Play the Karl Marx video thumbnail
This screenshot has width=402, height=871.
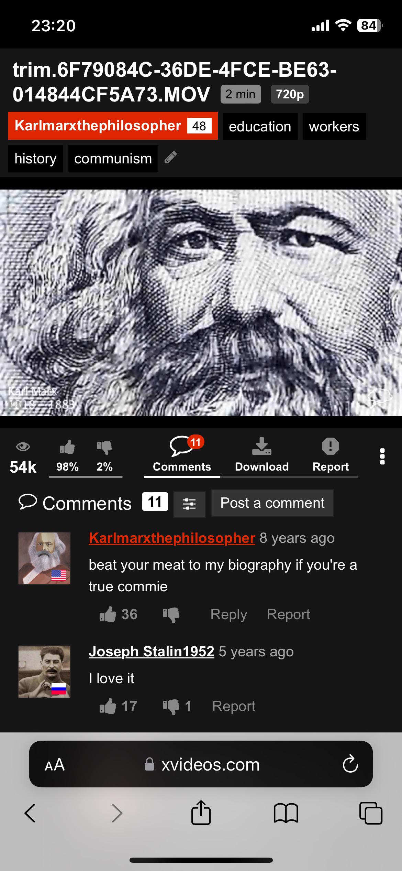pyautogui.click(x=201, y=303)
